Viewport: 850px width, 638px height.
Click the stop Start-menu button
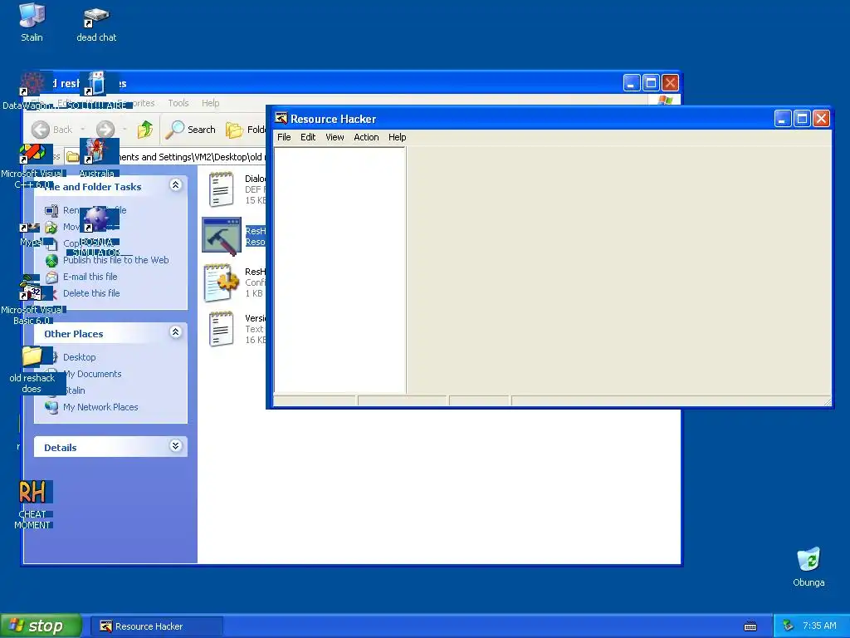41,626
